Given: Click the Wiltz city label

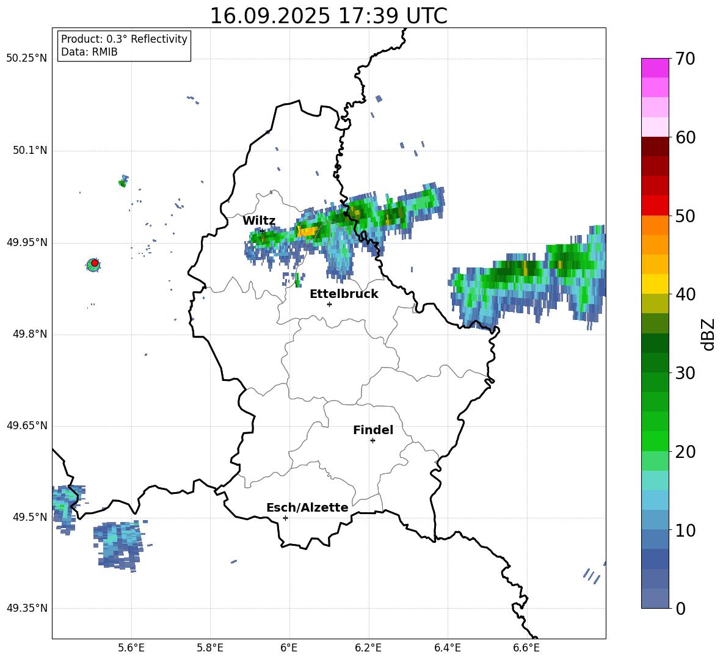Looking at the screenshot, I should [259, 221].
